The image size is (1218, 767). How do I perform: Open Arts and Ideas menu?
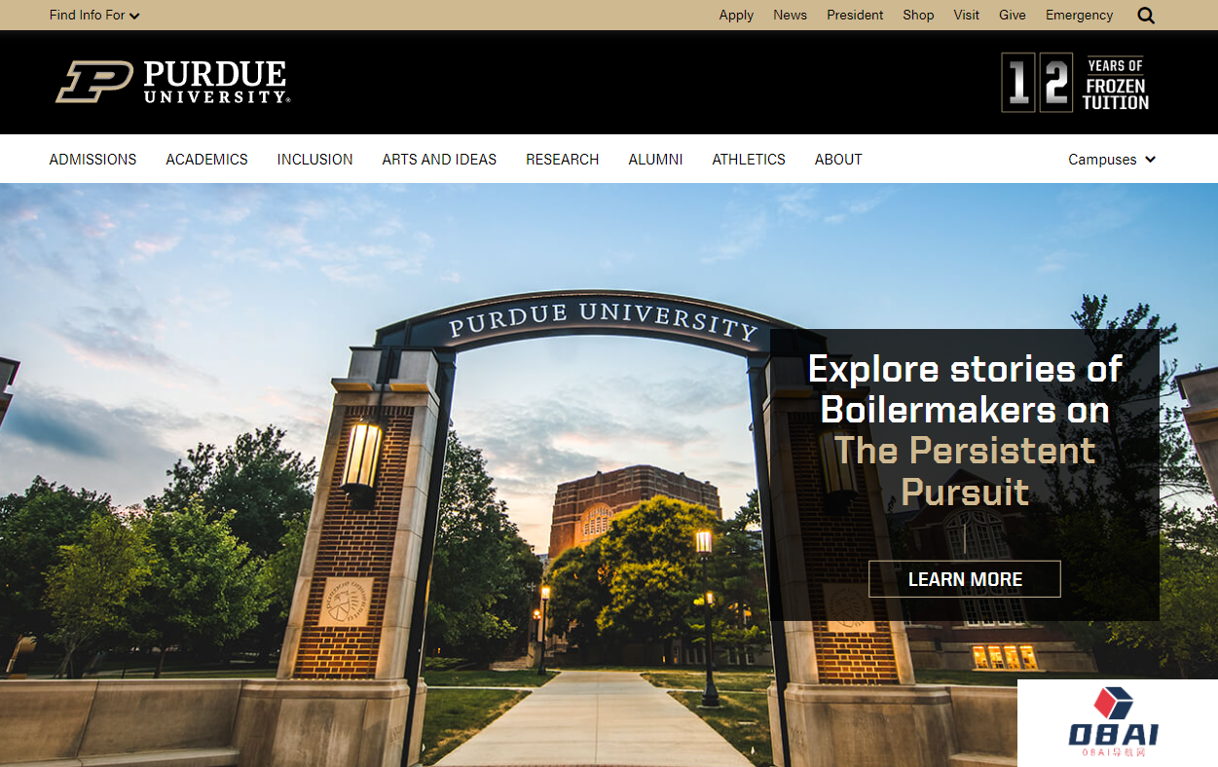[439, 160]
